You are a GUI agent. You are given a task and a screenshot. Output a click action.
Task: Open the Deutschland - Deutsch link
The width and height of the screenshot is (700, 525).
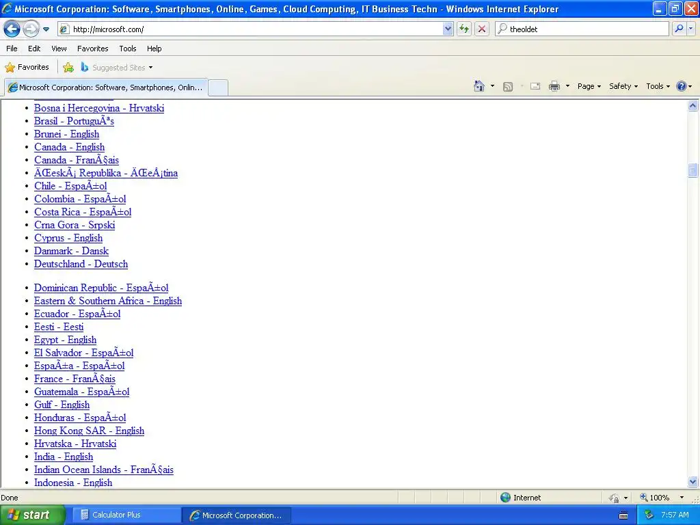(x=81, y=264)
